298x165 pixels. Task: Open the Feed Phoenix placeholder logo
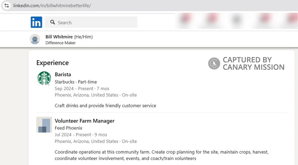point(44,124)
